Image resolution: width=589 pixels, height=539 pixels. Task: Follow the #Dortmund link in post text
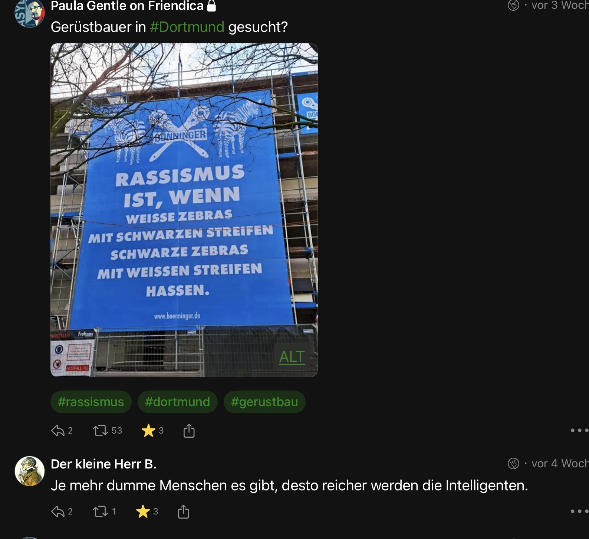[187, 27]
